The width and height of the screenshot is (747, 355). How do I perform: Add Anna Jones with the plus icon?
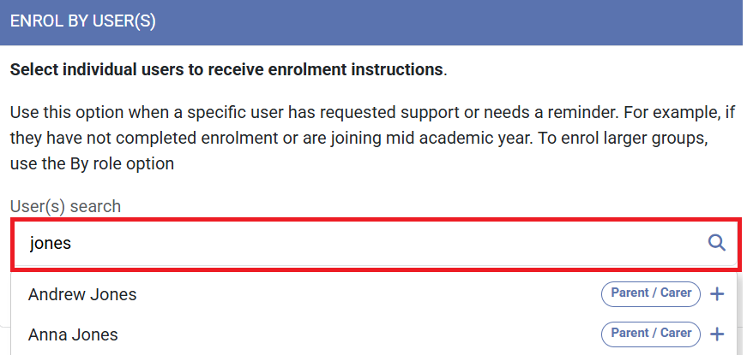(x=718, y=334)
